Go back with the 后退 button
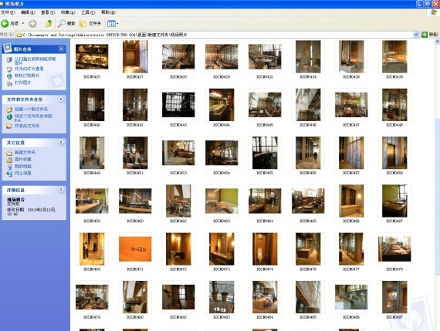Image resolution: width=440 pixels, height=331 pixels. 10,24
